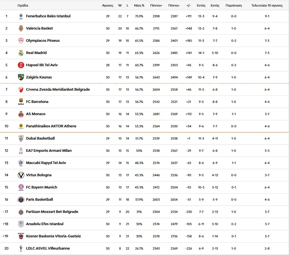This screenshot has height=255, width=289.
Task: Click the Valencia Basket logo icon
Action: point(21,28)
